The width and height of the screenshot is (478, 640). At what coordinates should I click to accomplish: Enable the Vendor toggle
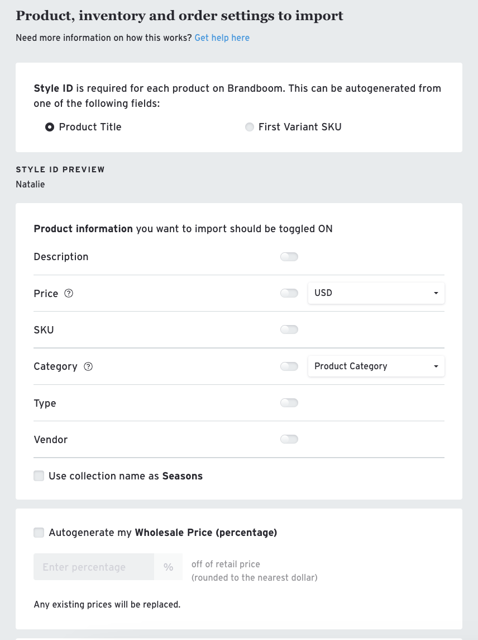(289, 439)
